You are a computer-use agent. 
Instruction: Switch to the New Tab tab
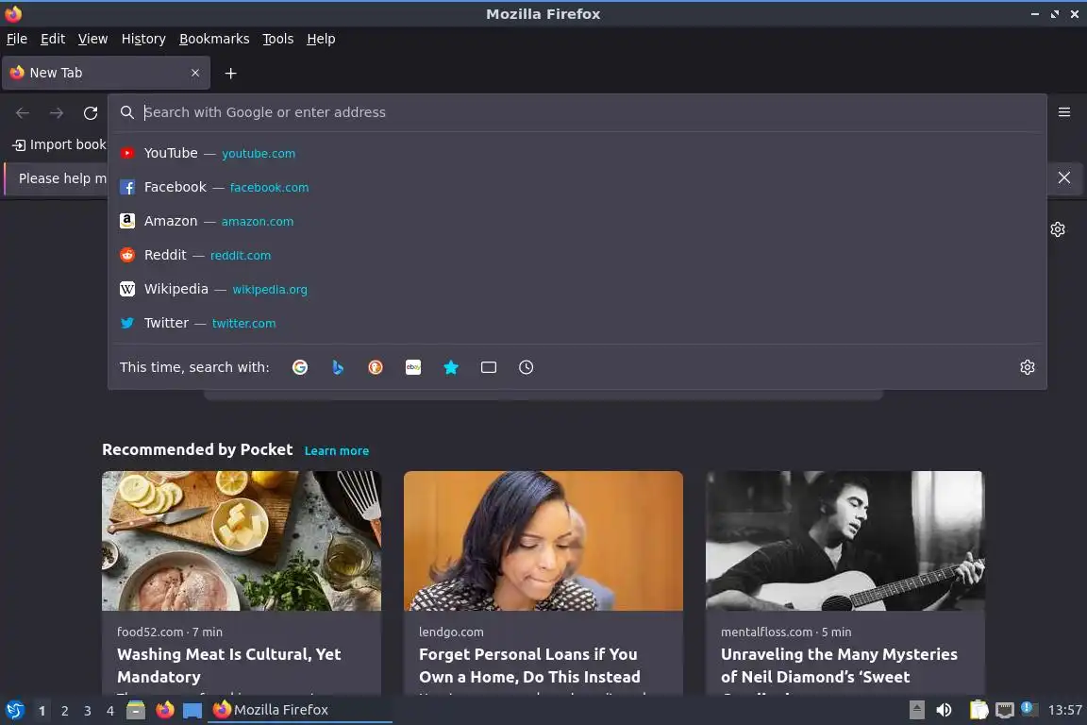(106, 73)
